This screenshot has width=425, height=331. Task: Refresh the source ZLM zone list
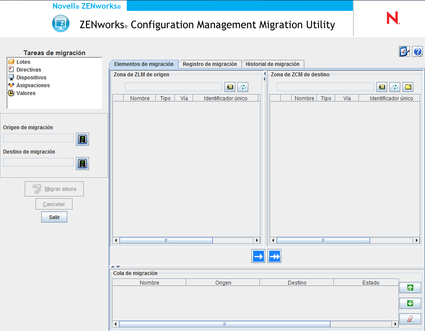[x=243, y=87]
